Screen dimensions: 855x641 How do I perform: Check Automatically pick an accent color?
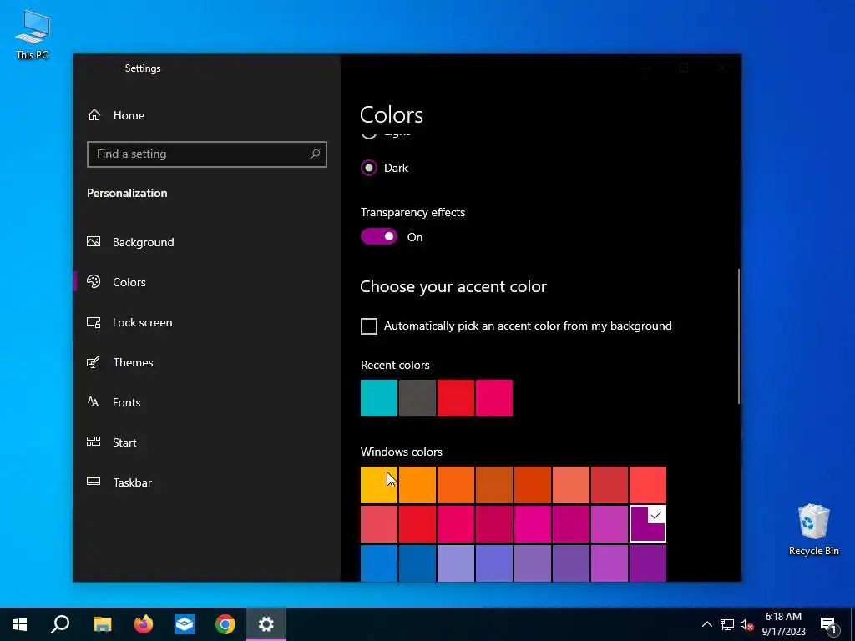click(x=369, y=326)
